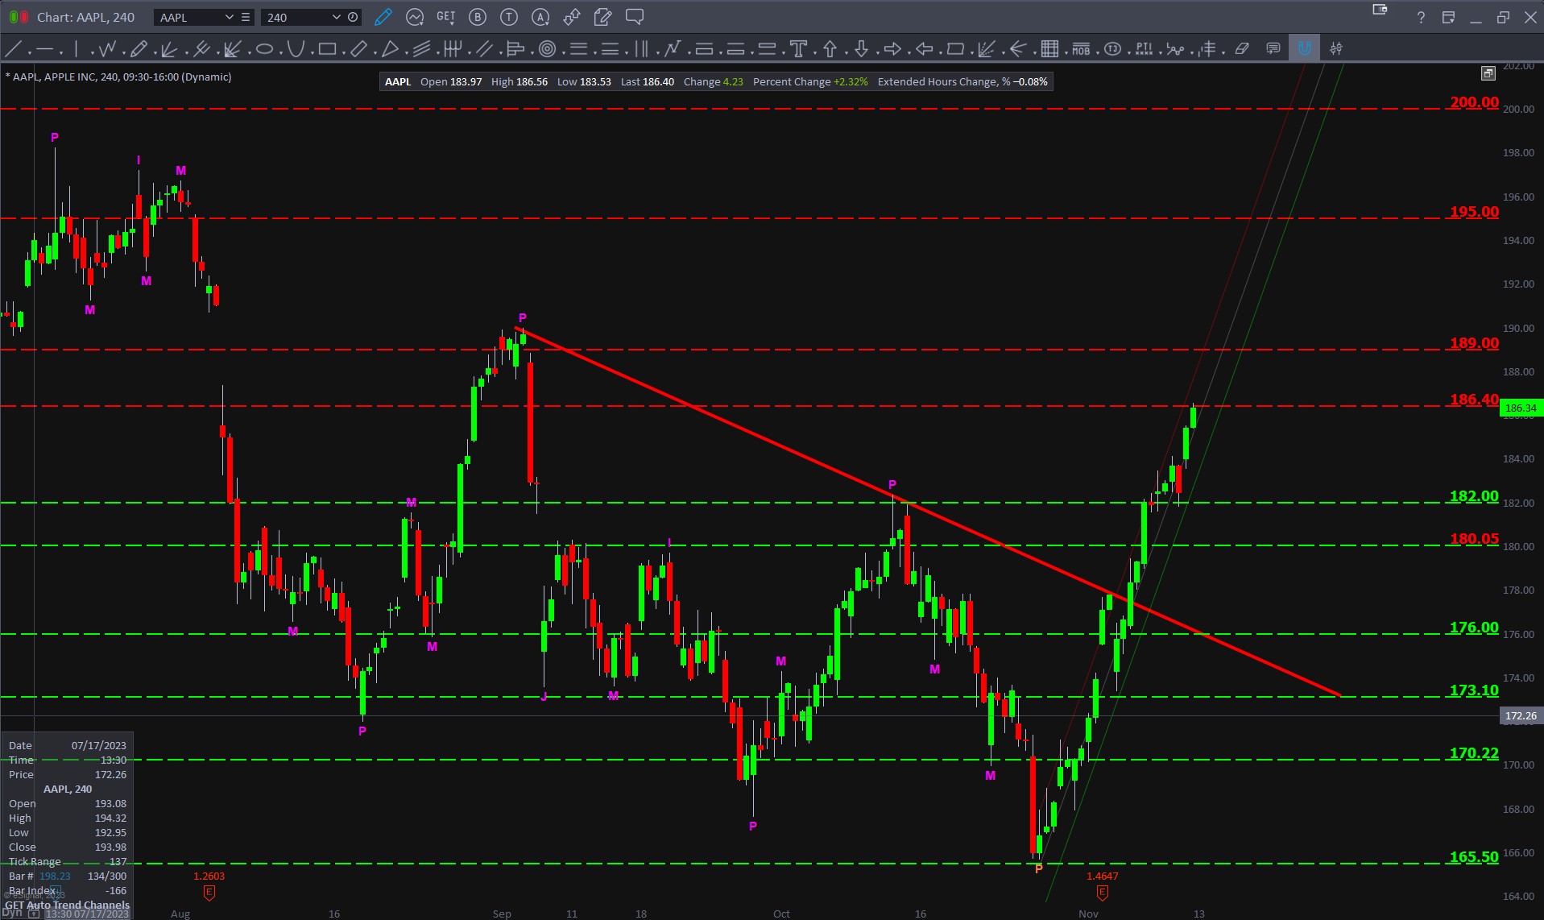
Task: Toggle the blue pencil drawing mode
Action: 383,17
